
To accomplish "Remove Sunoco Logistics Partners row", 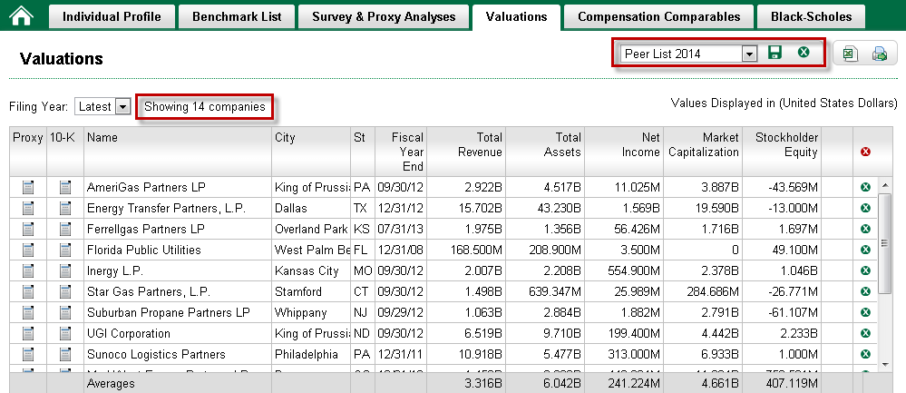I will point(865,354).
